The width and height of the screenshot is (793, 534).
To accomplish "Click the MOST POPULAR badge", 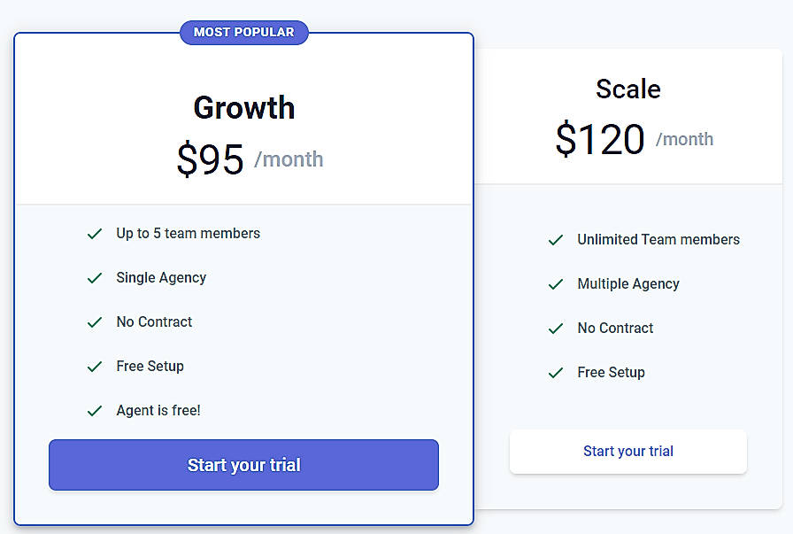I will [x=243, y=32].
